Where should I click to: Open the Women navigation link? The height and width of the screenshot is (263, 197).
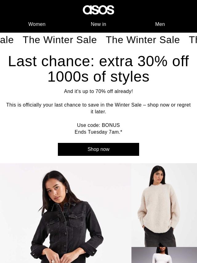click(x=37, y=24)
